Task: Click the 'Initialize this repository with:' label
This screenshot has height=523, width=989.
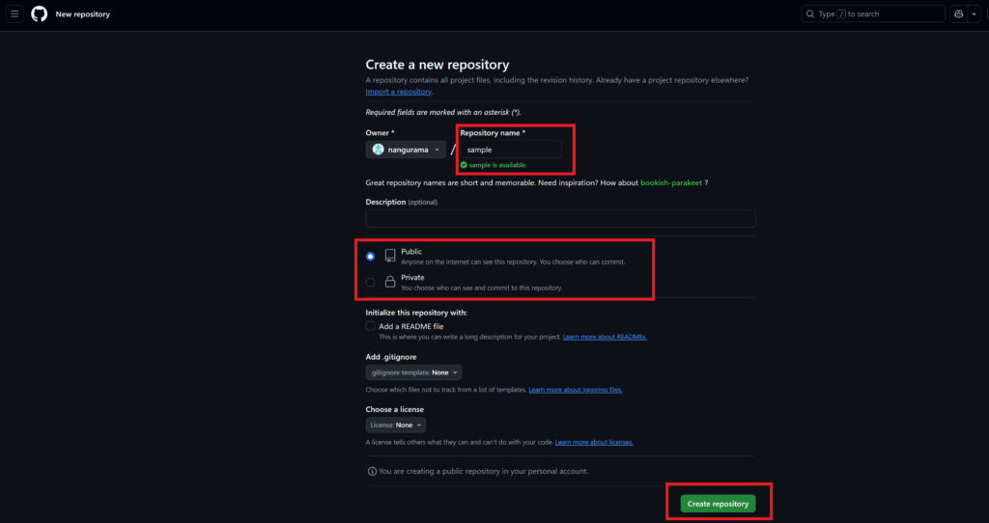Action: click(416, 313)
